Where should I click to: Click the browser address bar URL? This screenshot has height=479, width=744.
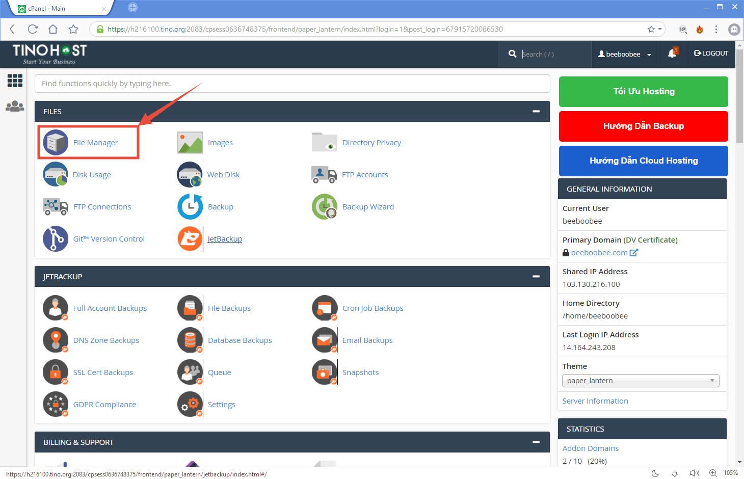point(305,29)
